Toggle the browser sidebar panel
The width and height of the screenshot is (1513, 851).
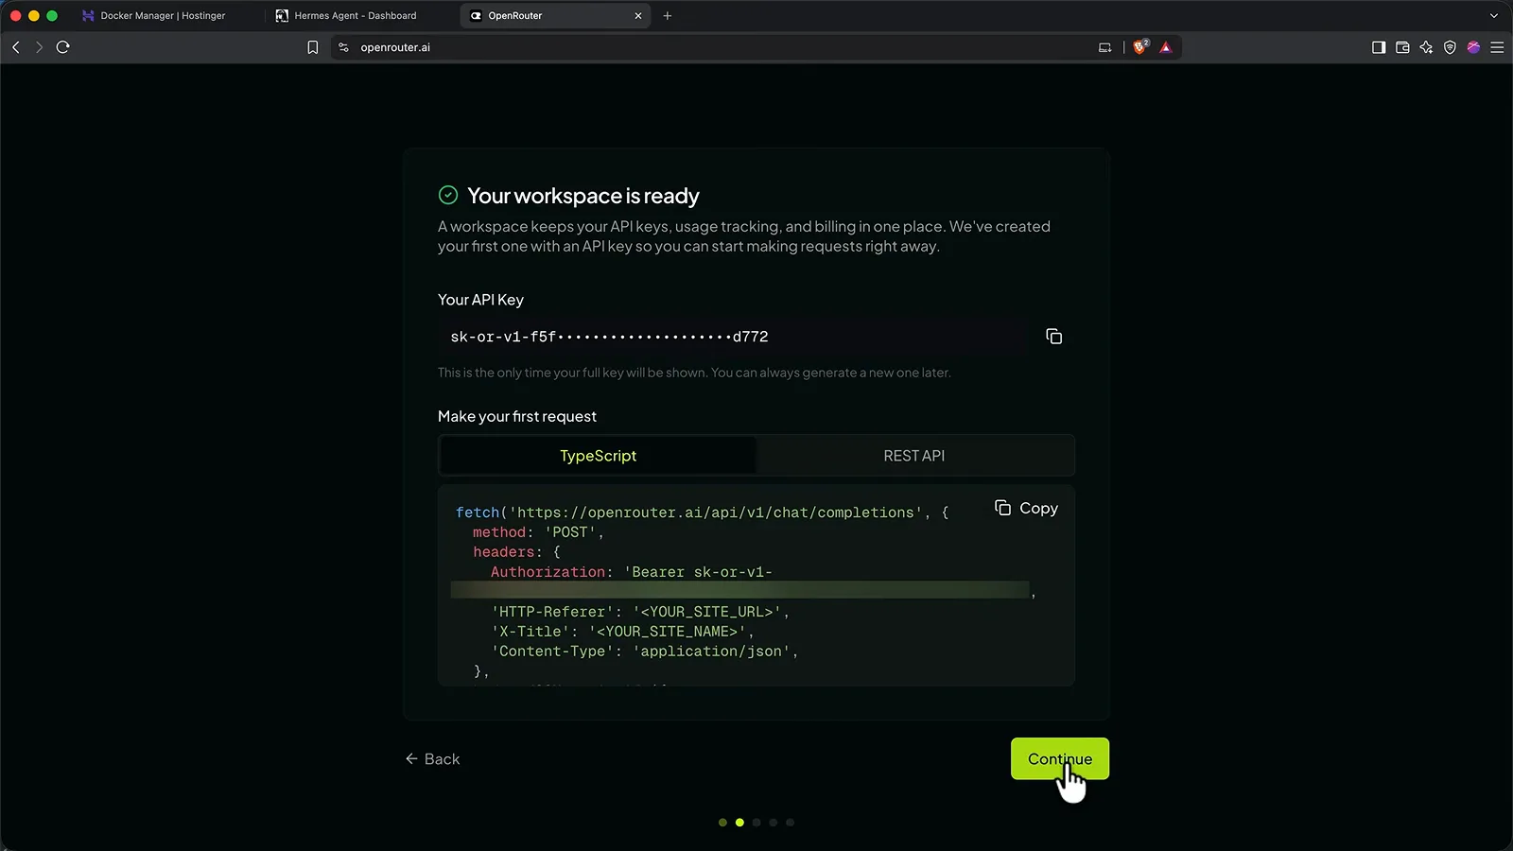point(1379,47)
